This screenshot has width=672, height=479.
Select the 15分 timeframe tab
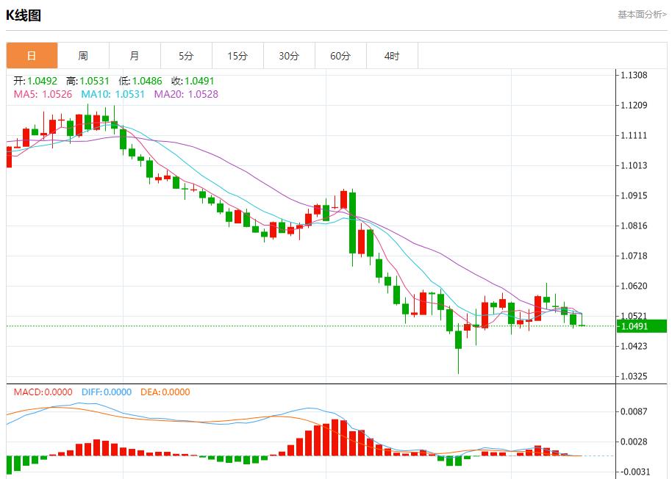point(237,56)
